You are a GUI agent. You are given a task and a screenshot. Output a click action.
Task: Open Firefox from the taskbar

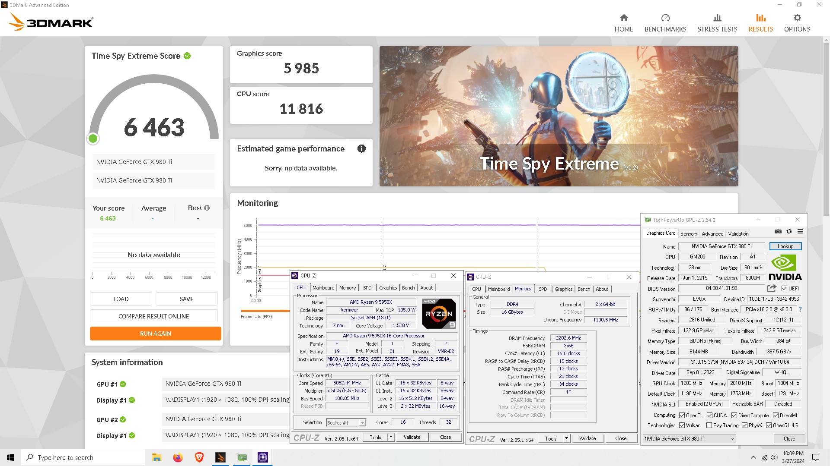pyautogui.click(x=178, y=457)
